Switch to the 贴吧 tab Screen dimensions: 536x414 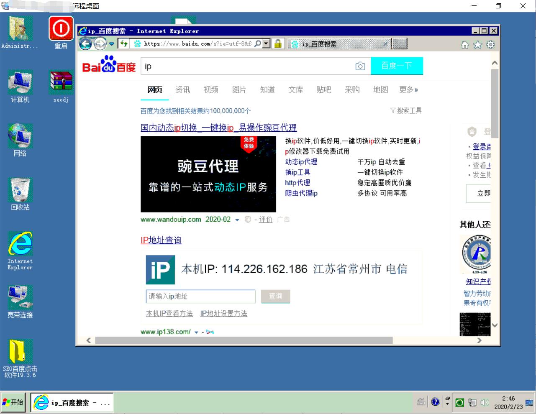(x=324, y=89)
